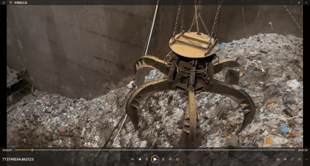Click the media player app icon in title bar
Image resolution: width=310 pixels, height=166 pixels.
[11, 2]
